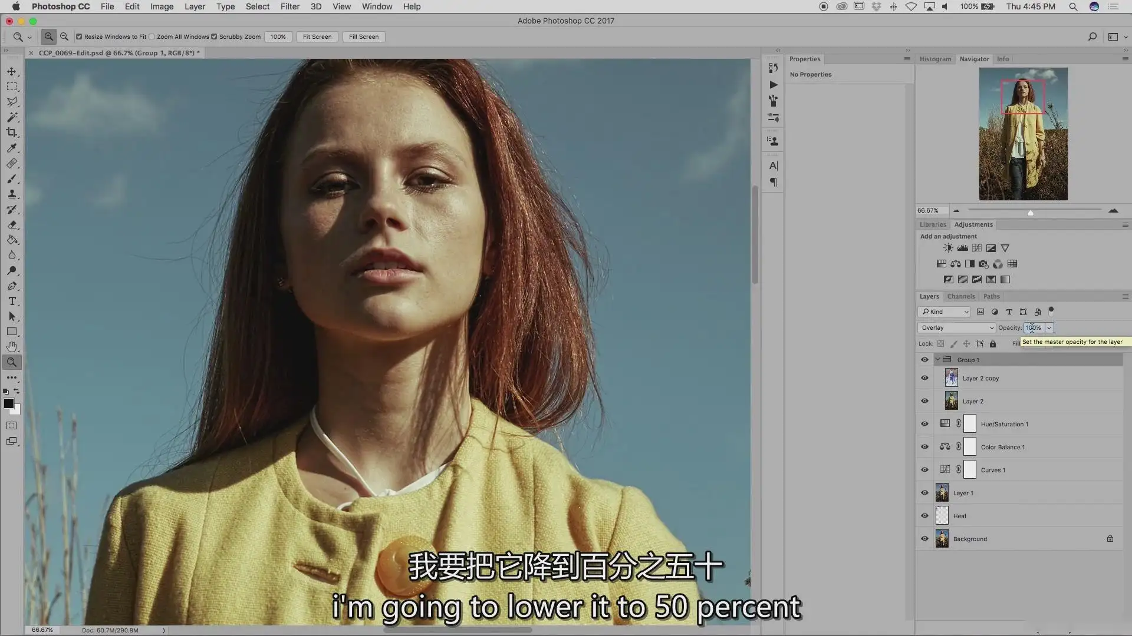Add a Brightness/Contrast adjustment
The height and width of the screenshot is (636, 1132).
pos(948,248)
